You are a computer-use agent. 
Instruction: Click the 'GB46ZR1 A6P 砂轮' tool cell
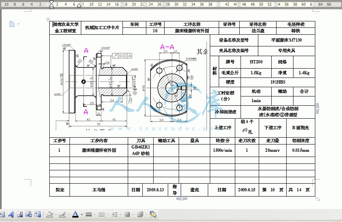tap(141, 150)
